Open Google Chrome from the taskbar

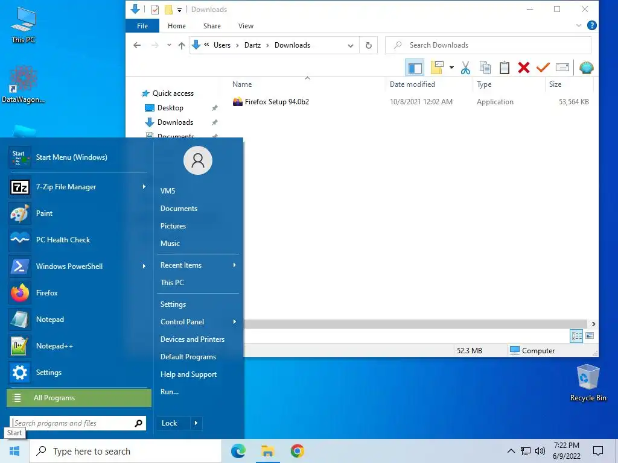[297, 451]
